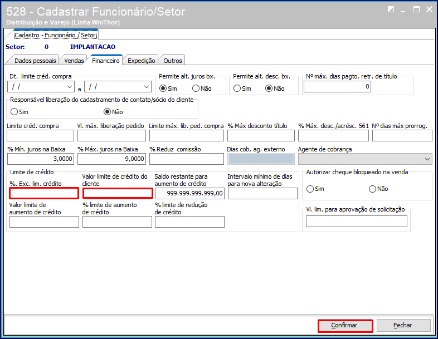The height and width of the screenshot is (339, 438).
Task: Switch to the Dados pessoais tab
Action: 35,61
